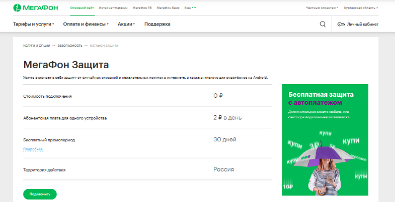Click МегаФон Защита breadcrumb text
The width and height of the screenshot is (395, 202).
(x=104, y=46)
